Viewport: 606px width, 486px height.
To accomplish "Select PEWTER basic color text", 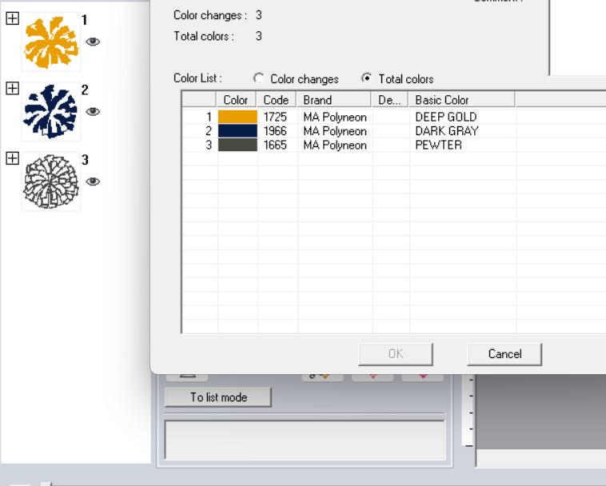I will click(438, 145).
